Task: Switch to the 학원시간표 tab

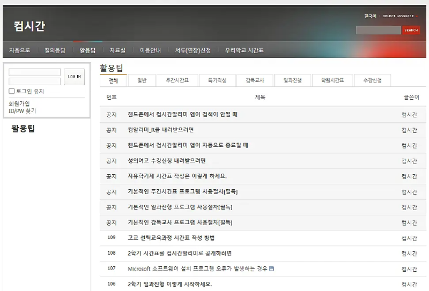Action: (x=332, y=80)
